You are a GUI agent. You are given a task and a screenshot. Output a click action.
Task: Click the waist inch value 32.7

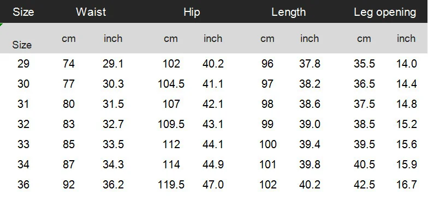click(x=114, y=124)
